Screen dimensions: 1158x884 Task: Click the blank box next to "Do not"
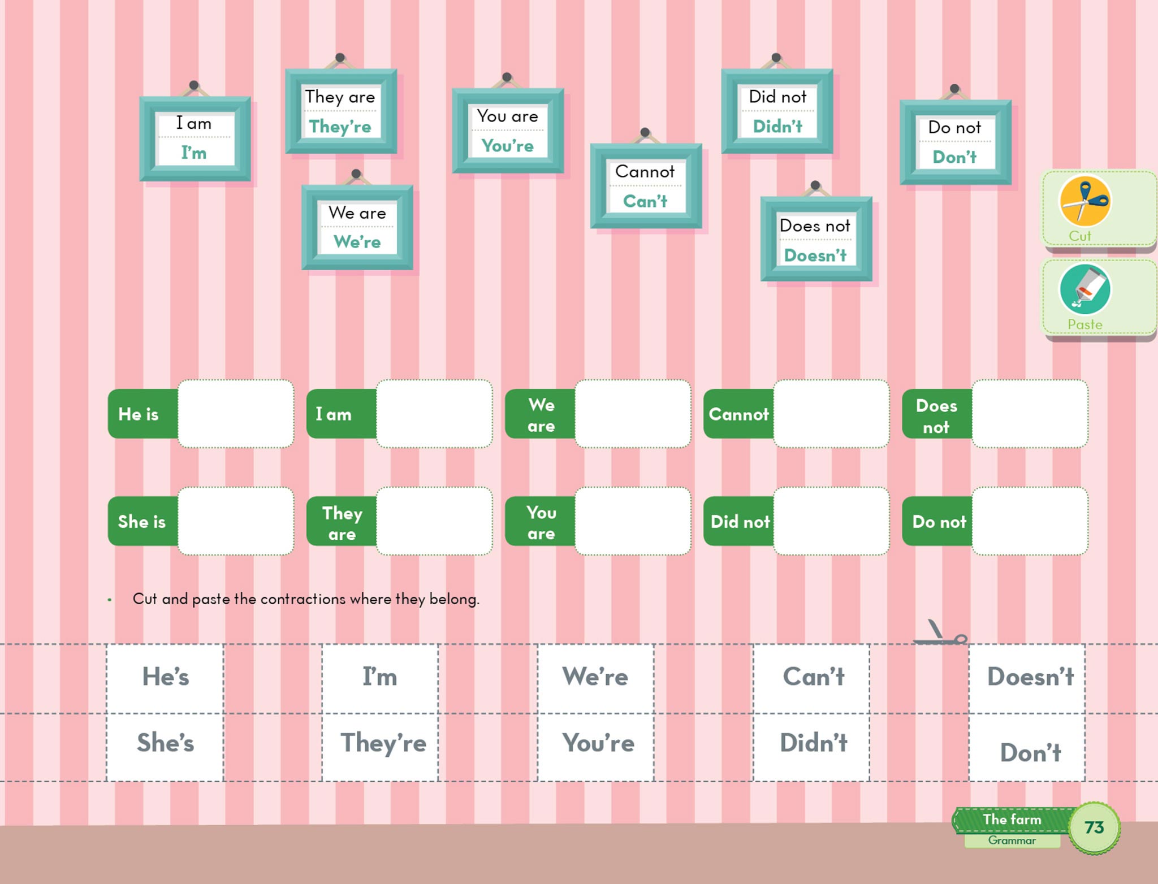click(x=1029, y=521)
